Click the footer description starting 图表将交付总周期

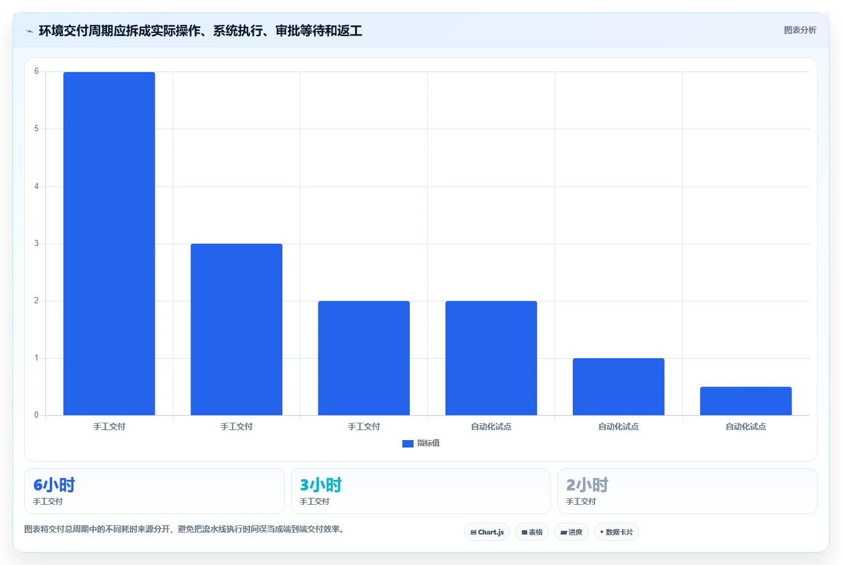185,530
